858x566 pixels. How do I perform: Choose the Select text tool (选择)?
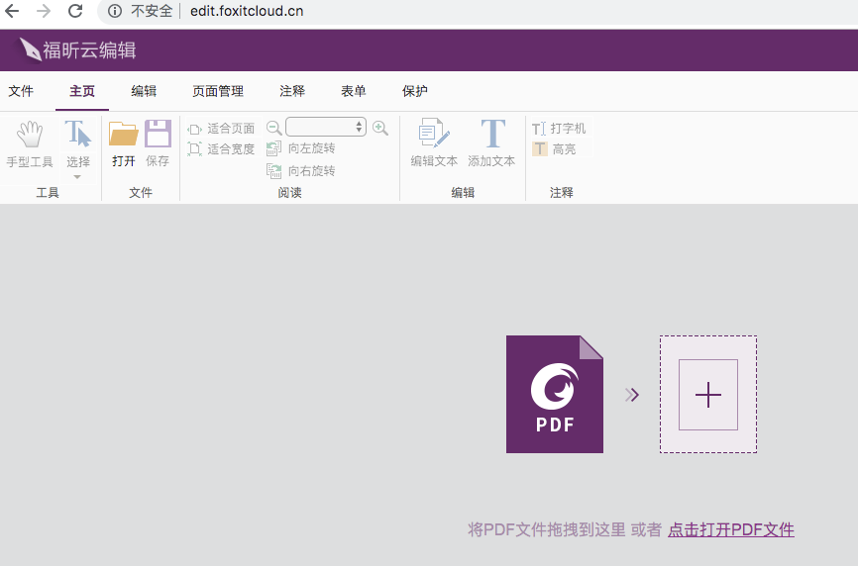click(x=77, y=143)
